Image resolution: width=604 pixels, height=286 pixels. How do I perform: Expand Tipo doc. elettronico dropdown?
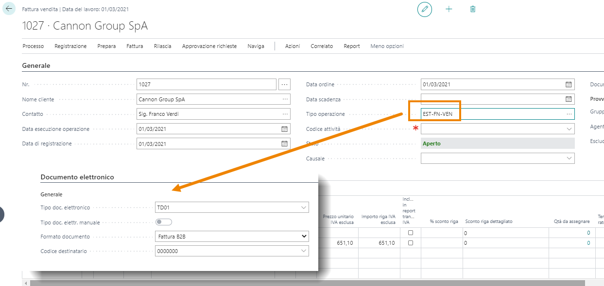point(304,207)
